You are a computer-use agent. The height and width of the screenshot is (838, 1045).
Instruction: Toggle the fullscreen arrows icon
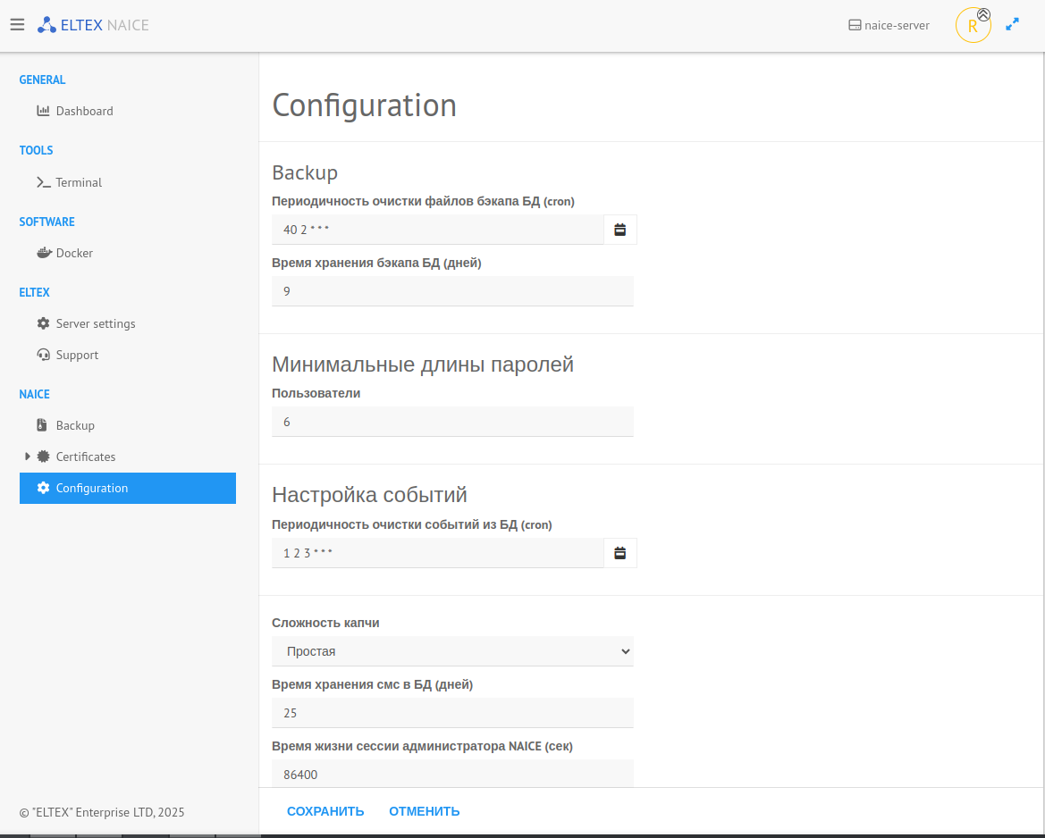pyautogui.click(x=1012, y=25)
